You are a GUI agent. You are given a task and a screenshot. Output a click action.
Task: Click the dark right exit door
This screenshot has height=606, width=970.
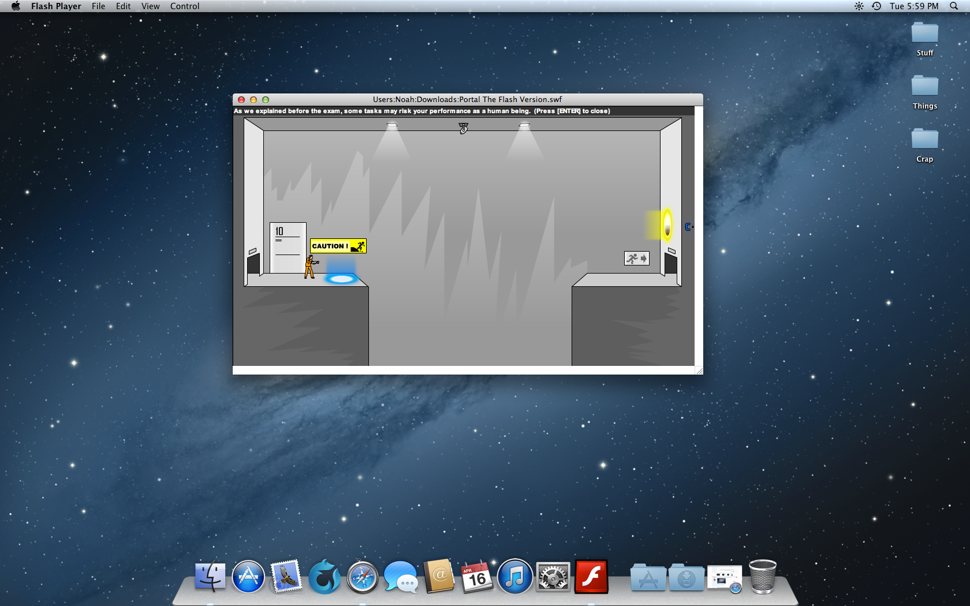pyautogui.click(x=670, y=264)
